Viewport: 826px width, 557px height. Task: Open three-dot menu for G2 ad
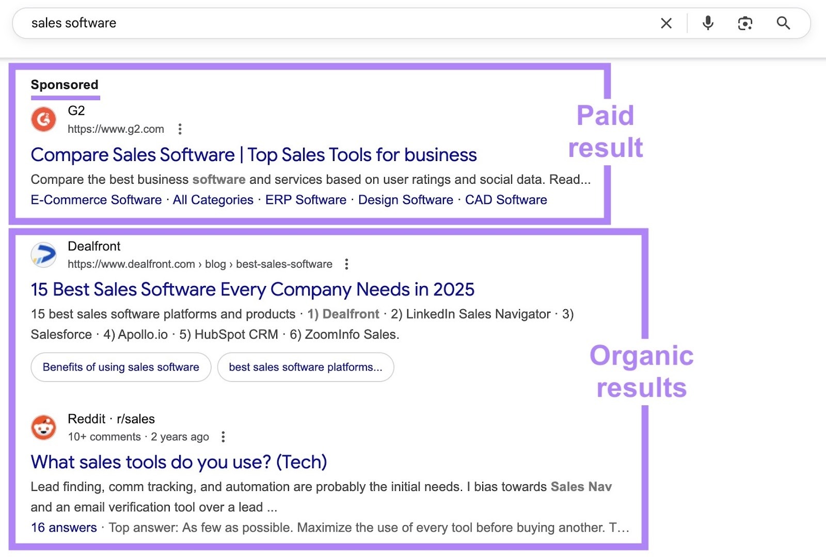180,129
